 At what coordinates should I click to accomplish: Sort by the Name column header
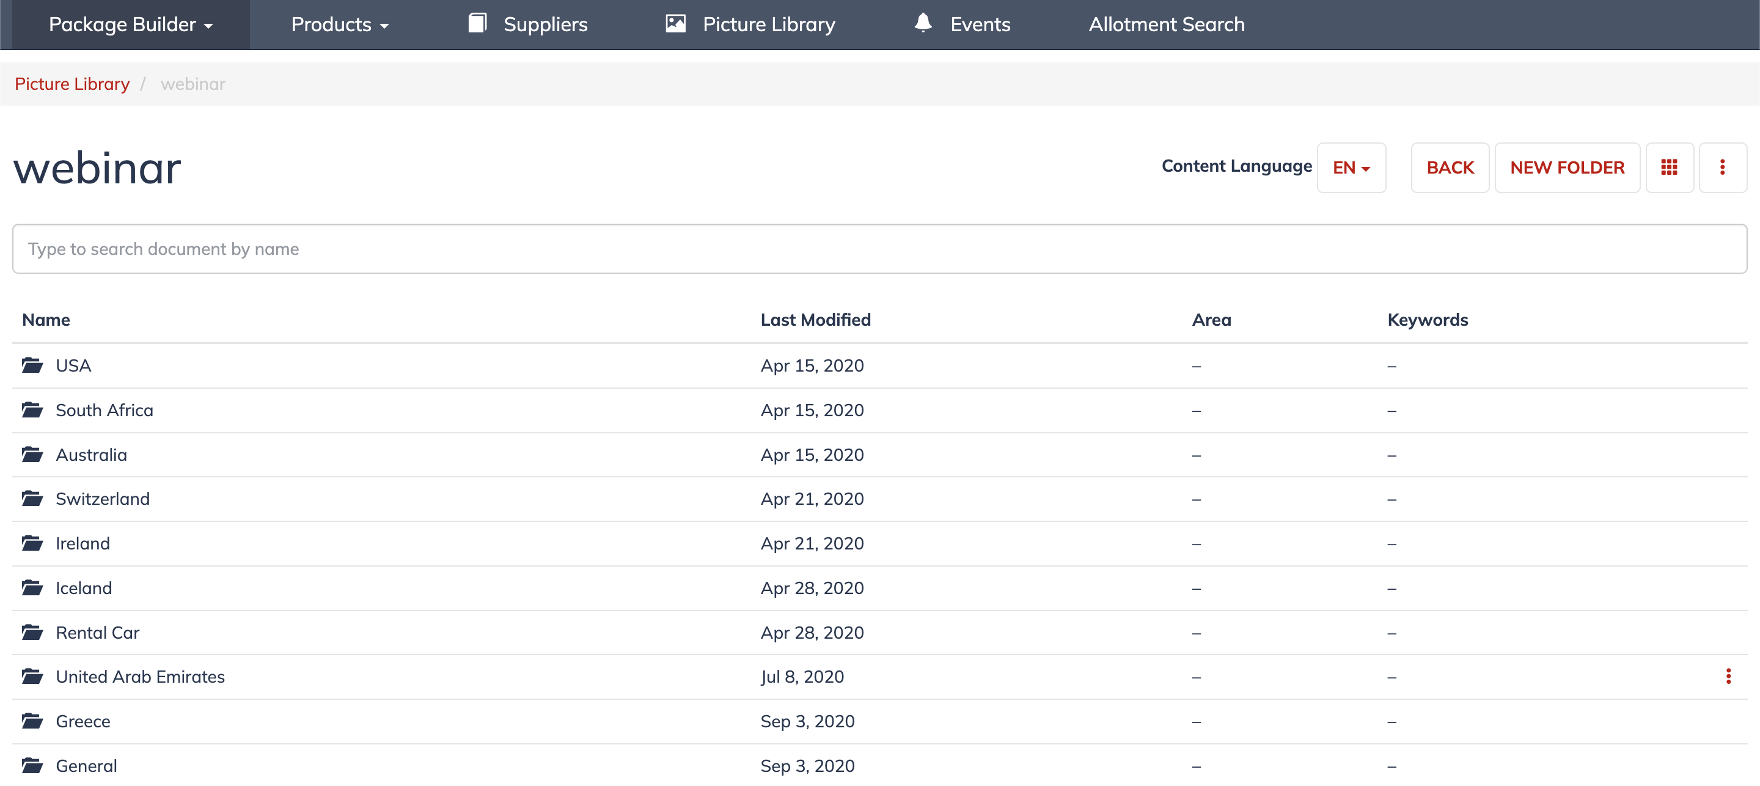[x=46, y=320]
